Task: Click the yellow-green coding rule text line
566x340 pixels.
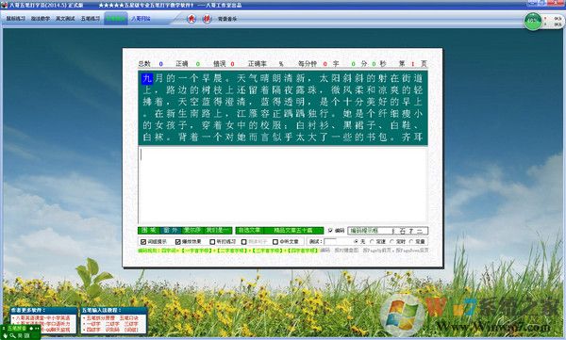Action: pos(228,251)
